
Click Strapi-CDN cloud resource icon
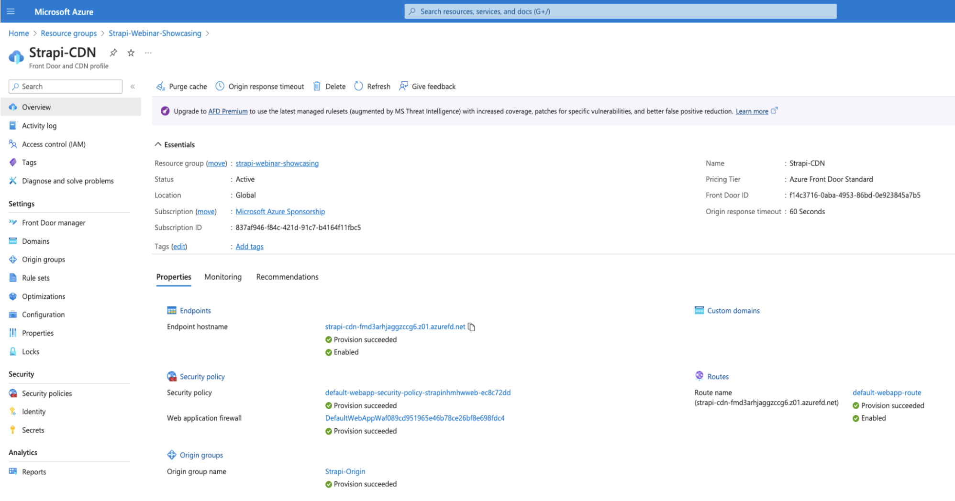[x=16, y=57]
